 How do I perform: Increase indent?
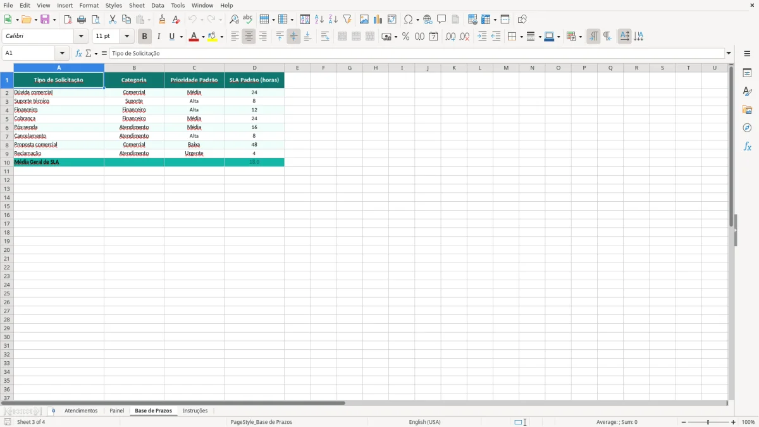pos(482,37)
